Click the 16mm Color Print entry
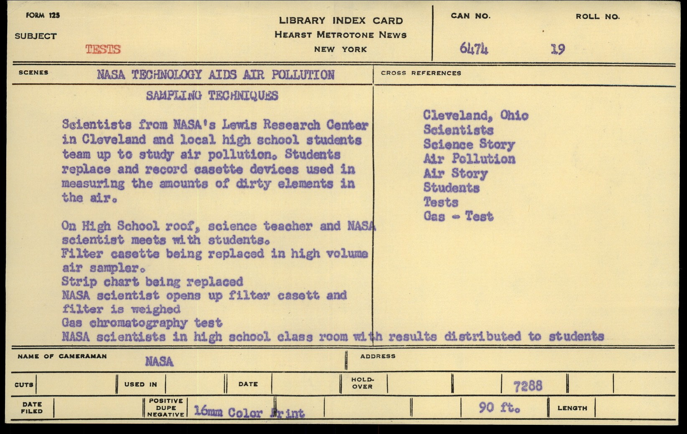 click(249, 412)
